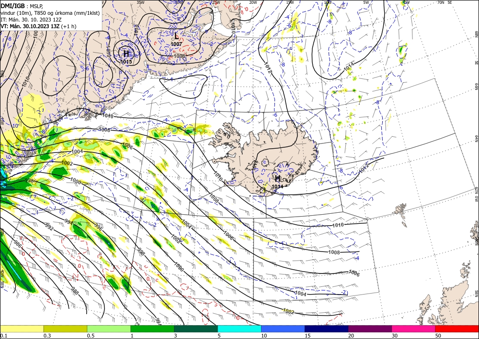Click legend value 15
This screenshot has width=479, height=339.
[x=308, y=336]
